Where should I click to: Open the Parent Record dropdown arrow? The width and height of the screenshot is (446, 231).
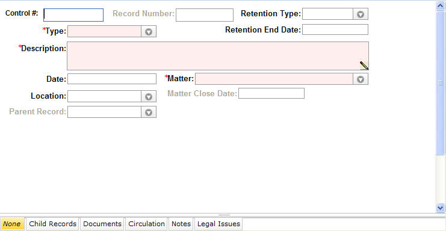coord(149,112)
